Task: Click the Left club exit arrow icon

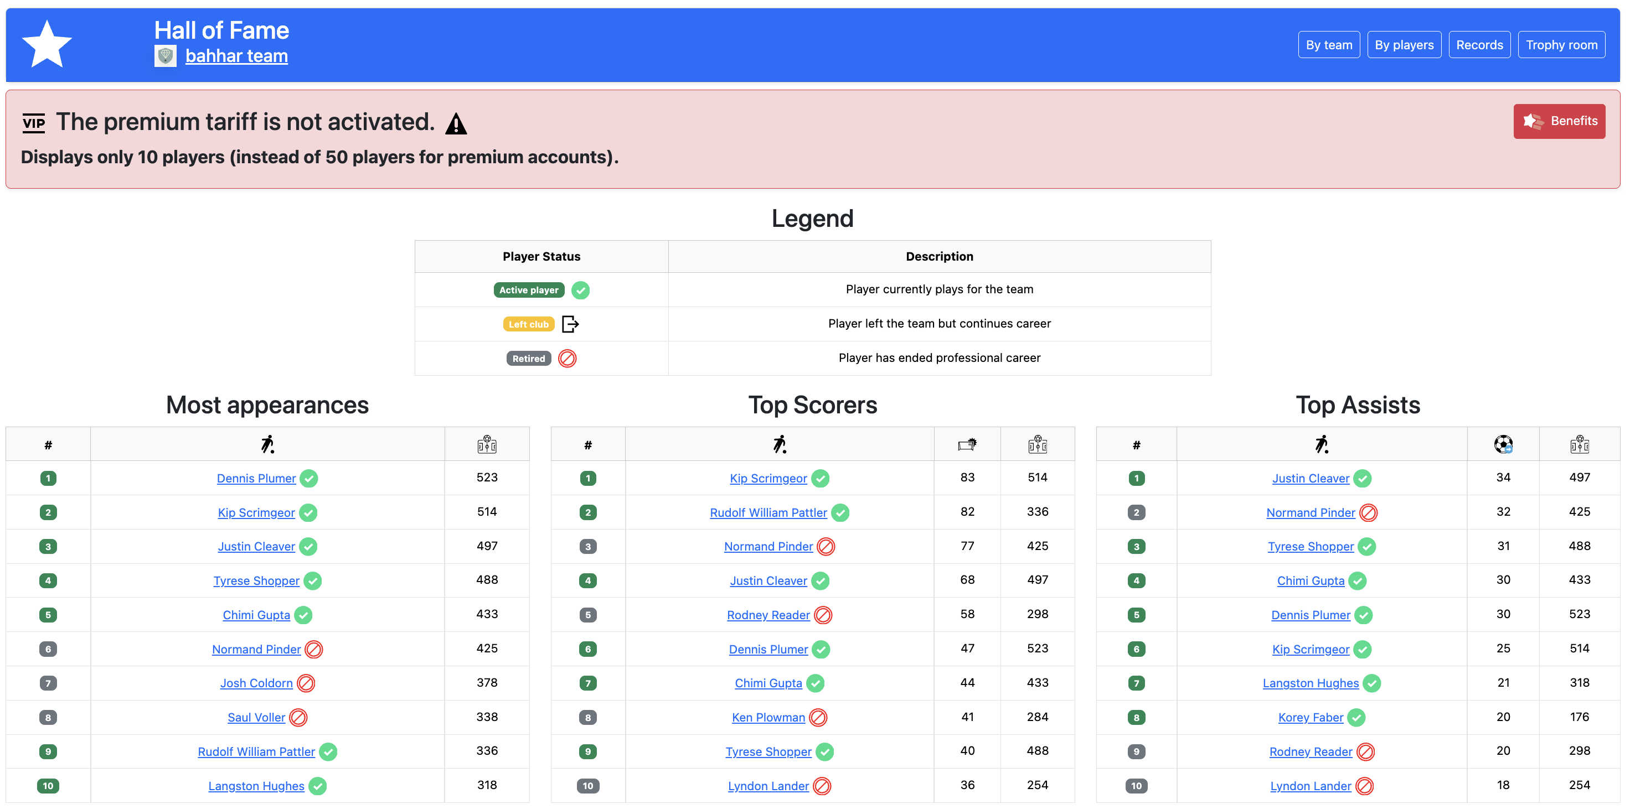Action: click(x=570, y=324)
